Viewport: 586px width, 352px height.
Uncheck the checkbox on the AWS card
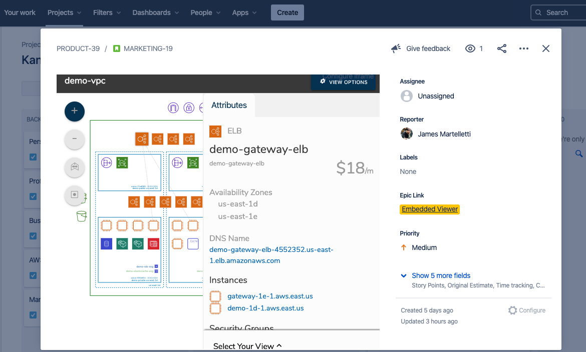(x=33, y=275)
